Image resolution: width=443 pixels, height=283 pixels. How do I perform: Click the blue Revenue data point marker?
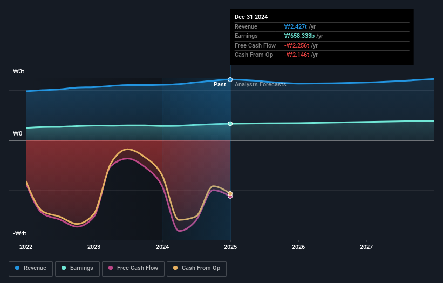point(230,80)
